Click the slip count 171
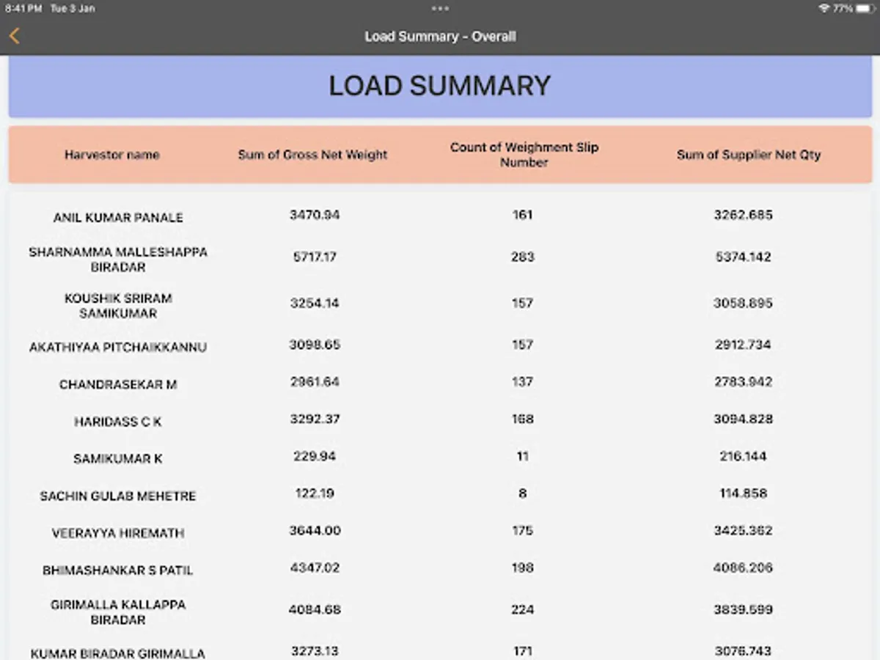The image size is (880, 660). click(x=522, y=650)
